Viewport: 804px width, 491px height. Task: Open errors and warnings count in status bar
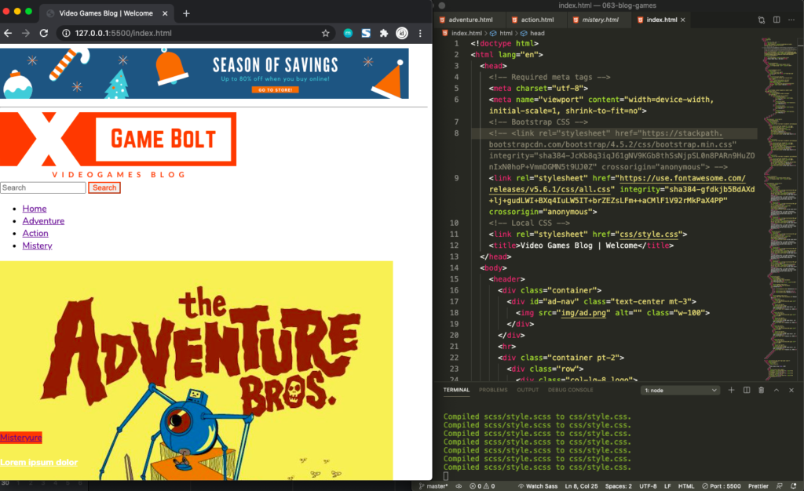[x=482, y=486]
